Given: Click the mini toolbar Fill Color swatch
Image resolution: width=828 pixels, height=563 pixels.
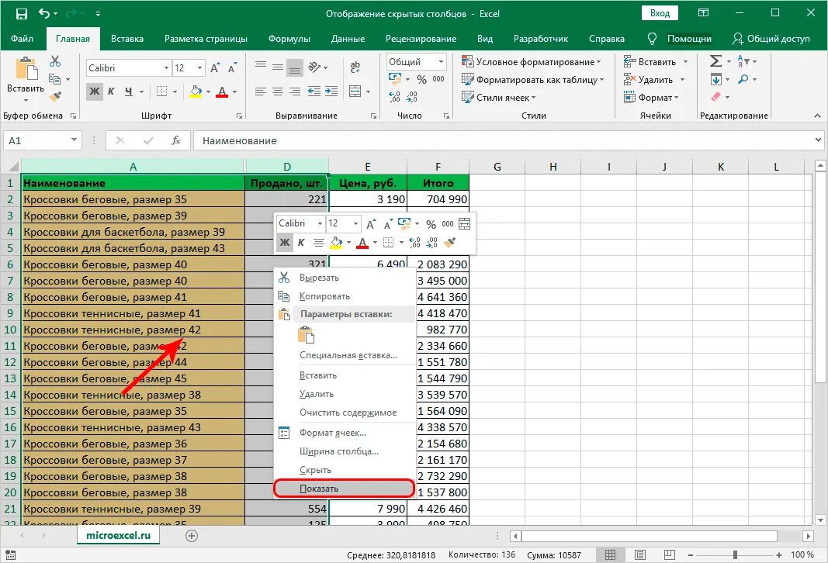Looking at the screenshot, I should (336, 243).
